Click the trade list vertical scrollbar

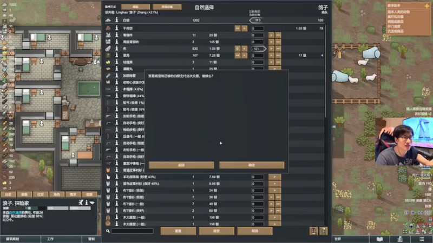tap(326, 72)
